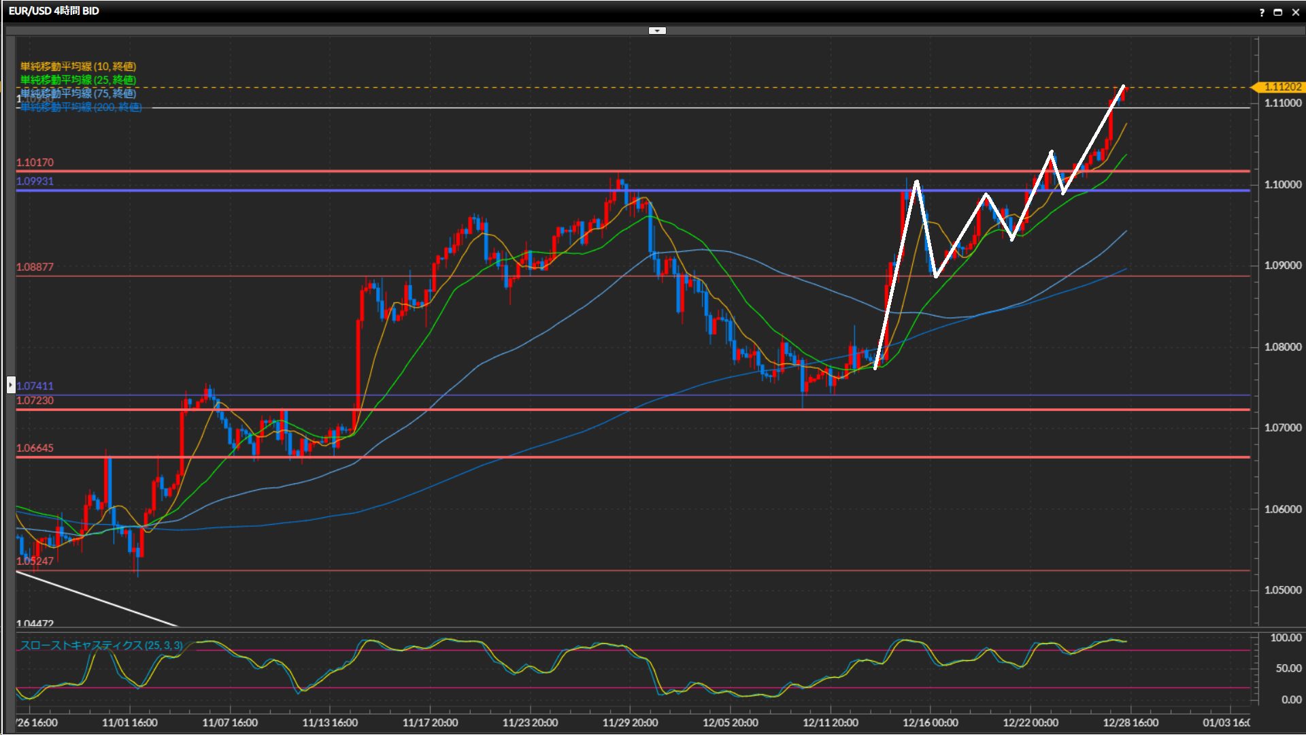
Task: Click the 12/16 00:00 date on time axis
Action: [x=930, y=723]
